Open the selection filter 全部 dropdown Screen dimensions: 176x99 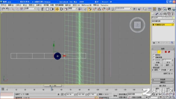point(30,8)
